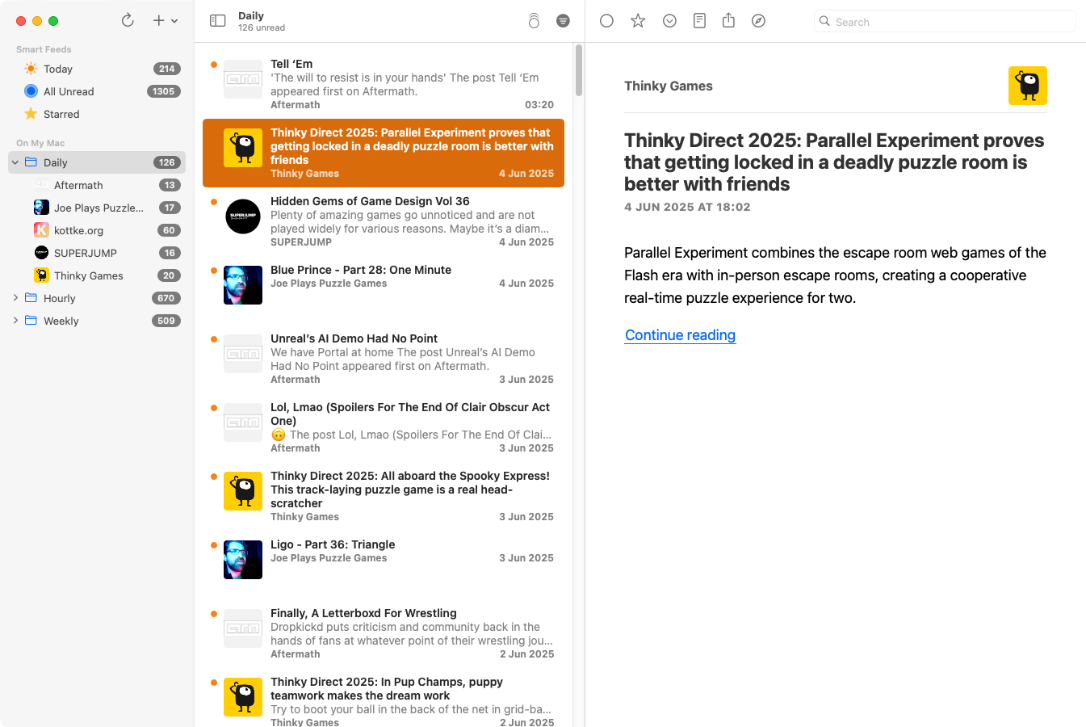Click the share icon in toolbar
1086x727 pixels.
point(728,20)
